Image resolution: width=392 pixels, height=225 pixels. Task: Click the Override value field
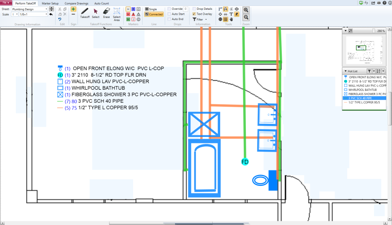click(185, 9)
